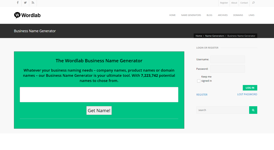Focus the Username input field

[227, 59]
